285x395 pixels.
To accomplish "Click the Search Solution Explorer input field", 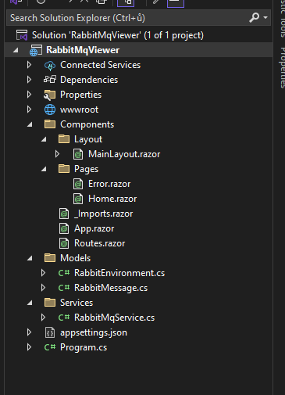I will click(138, 18).
